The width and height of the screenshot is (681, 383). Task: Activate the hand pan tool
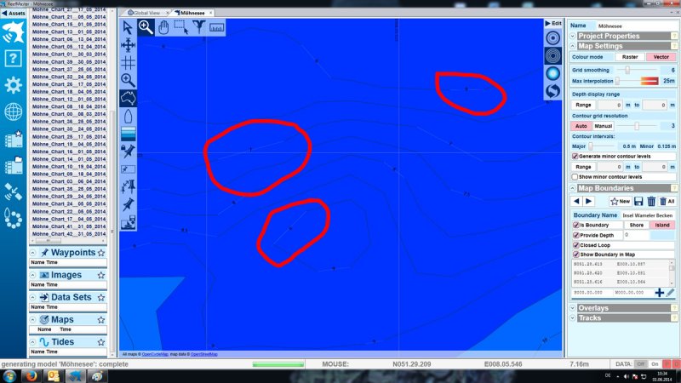tap(163, 27)
